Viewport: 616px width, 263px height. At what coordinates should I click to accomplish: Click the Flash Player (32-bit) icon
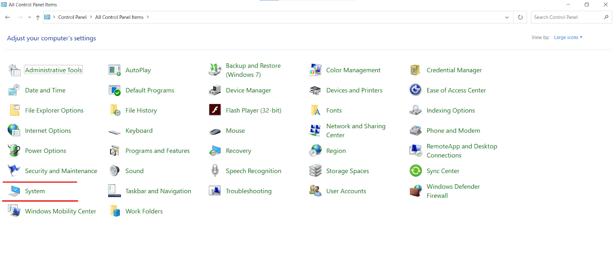[x=215, y=110]
